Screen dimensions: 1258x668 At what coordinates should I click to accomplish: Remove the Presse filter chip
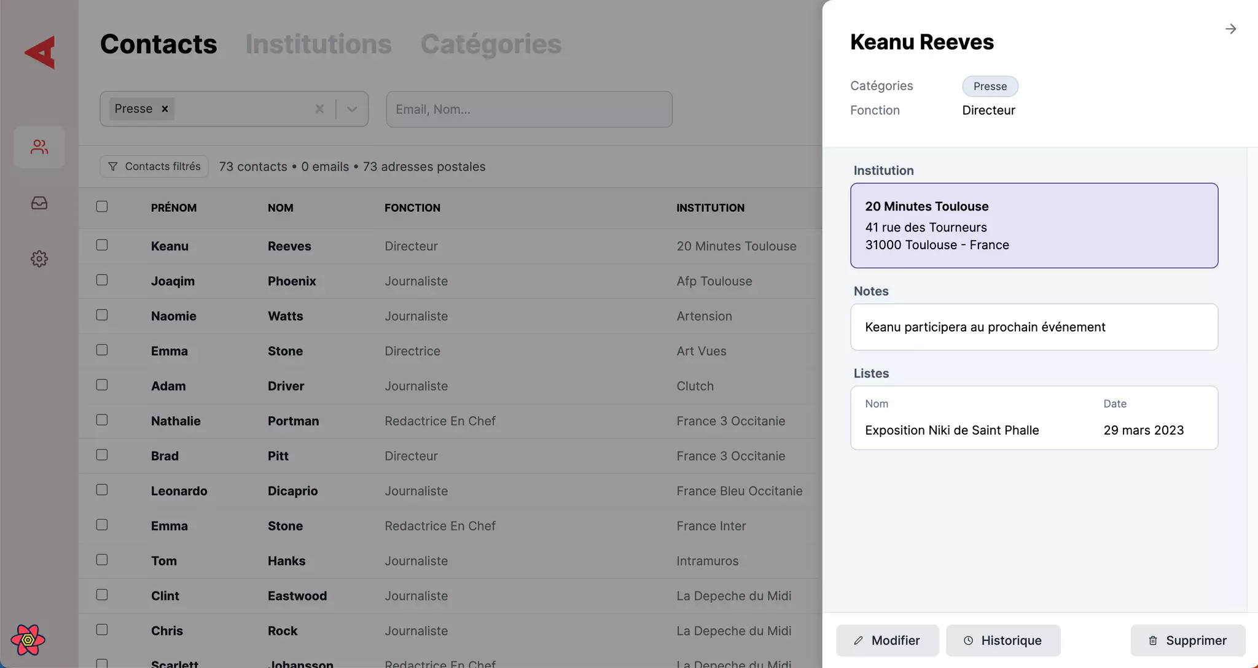click(165, 109)
